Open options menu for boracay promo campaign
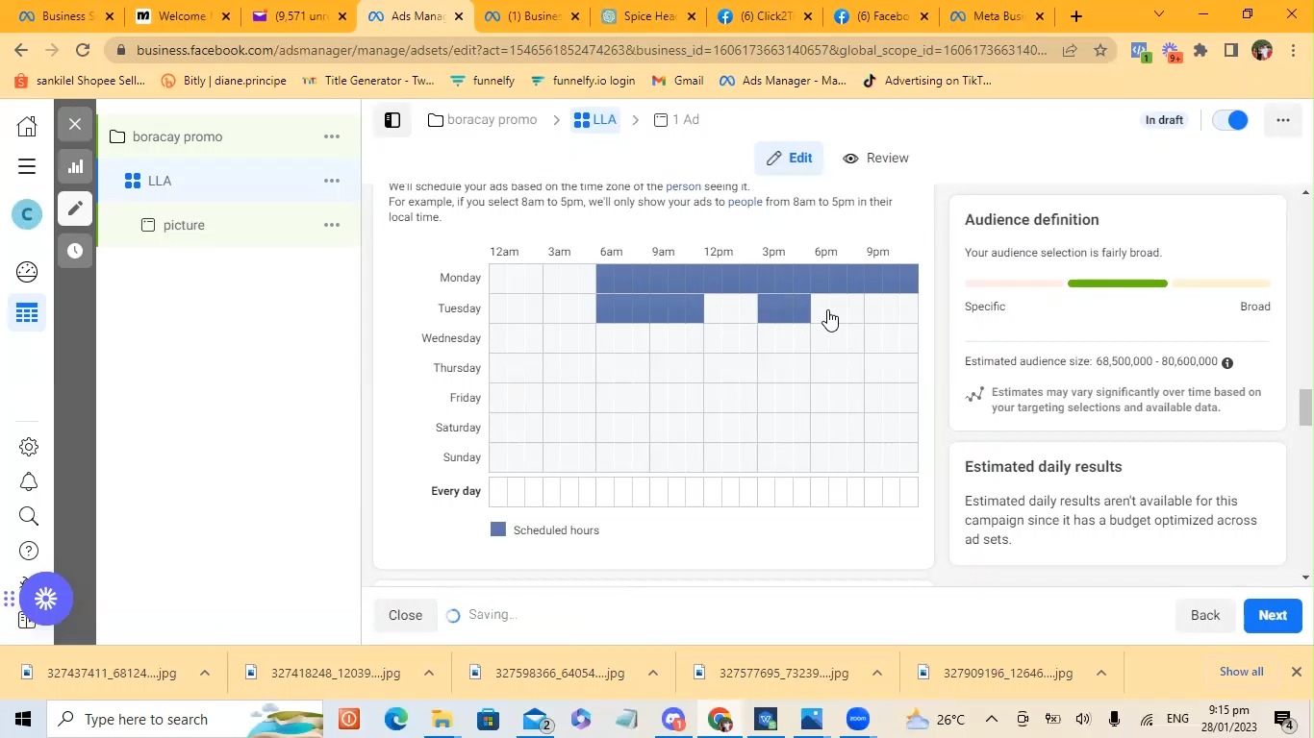This screenshot has height=738, width=1314. tap(332, 136)
